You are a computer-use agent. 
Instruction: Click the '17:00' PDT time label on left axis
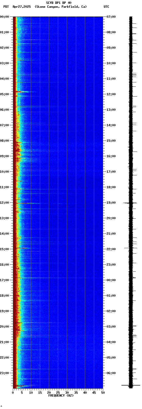point(4,280)
